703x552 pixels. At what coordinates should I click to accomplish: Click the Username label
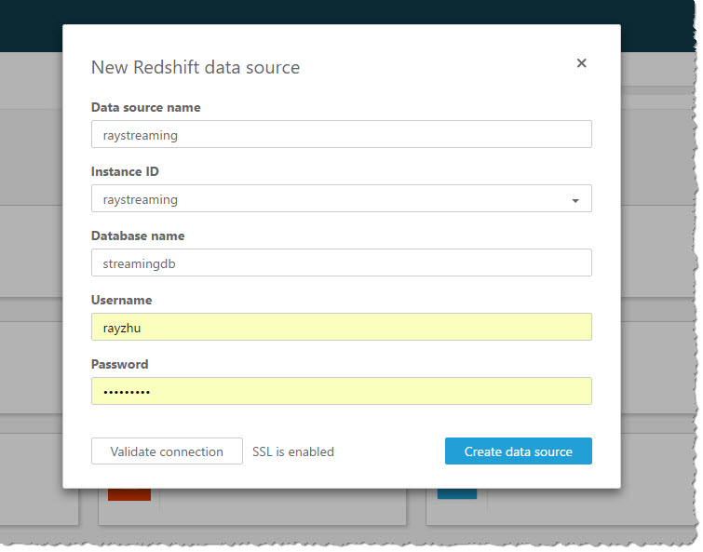click(121, 301)
